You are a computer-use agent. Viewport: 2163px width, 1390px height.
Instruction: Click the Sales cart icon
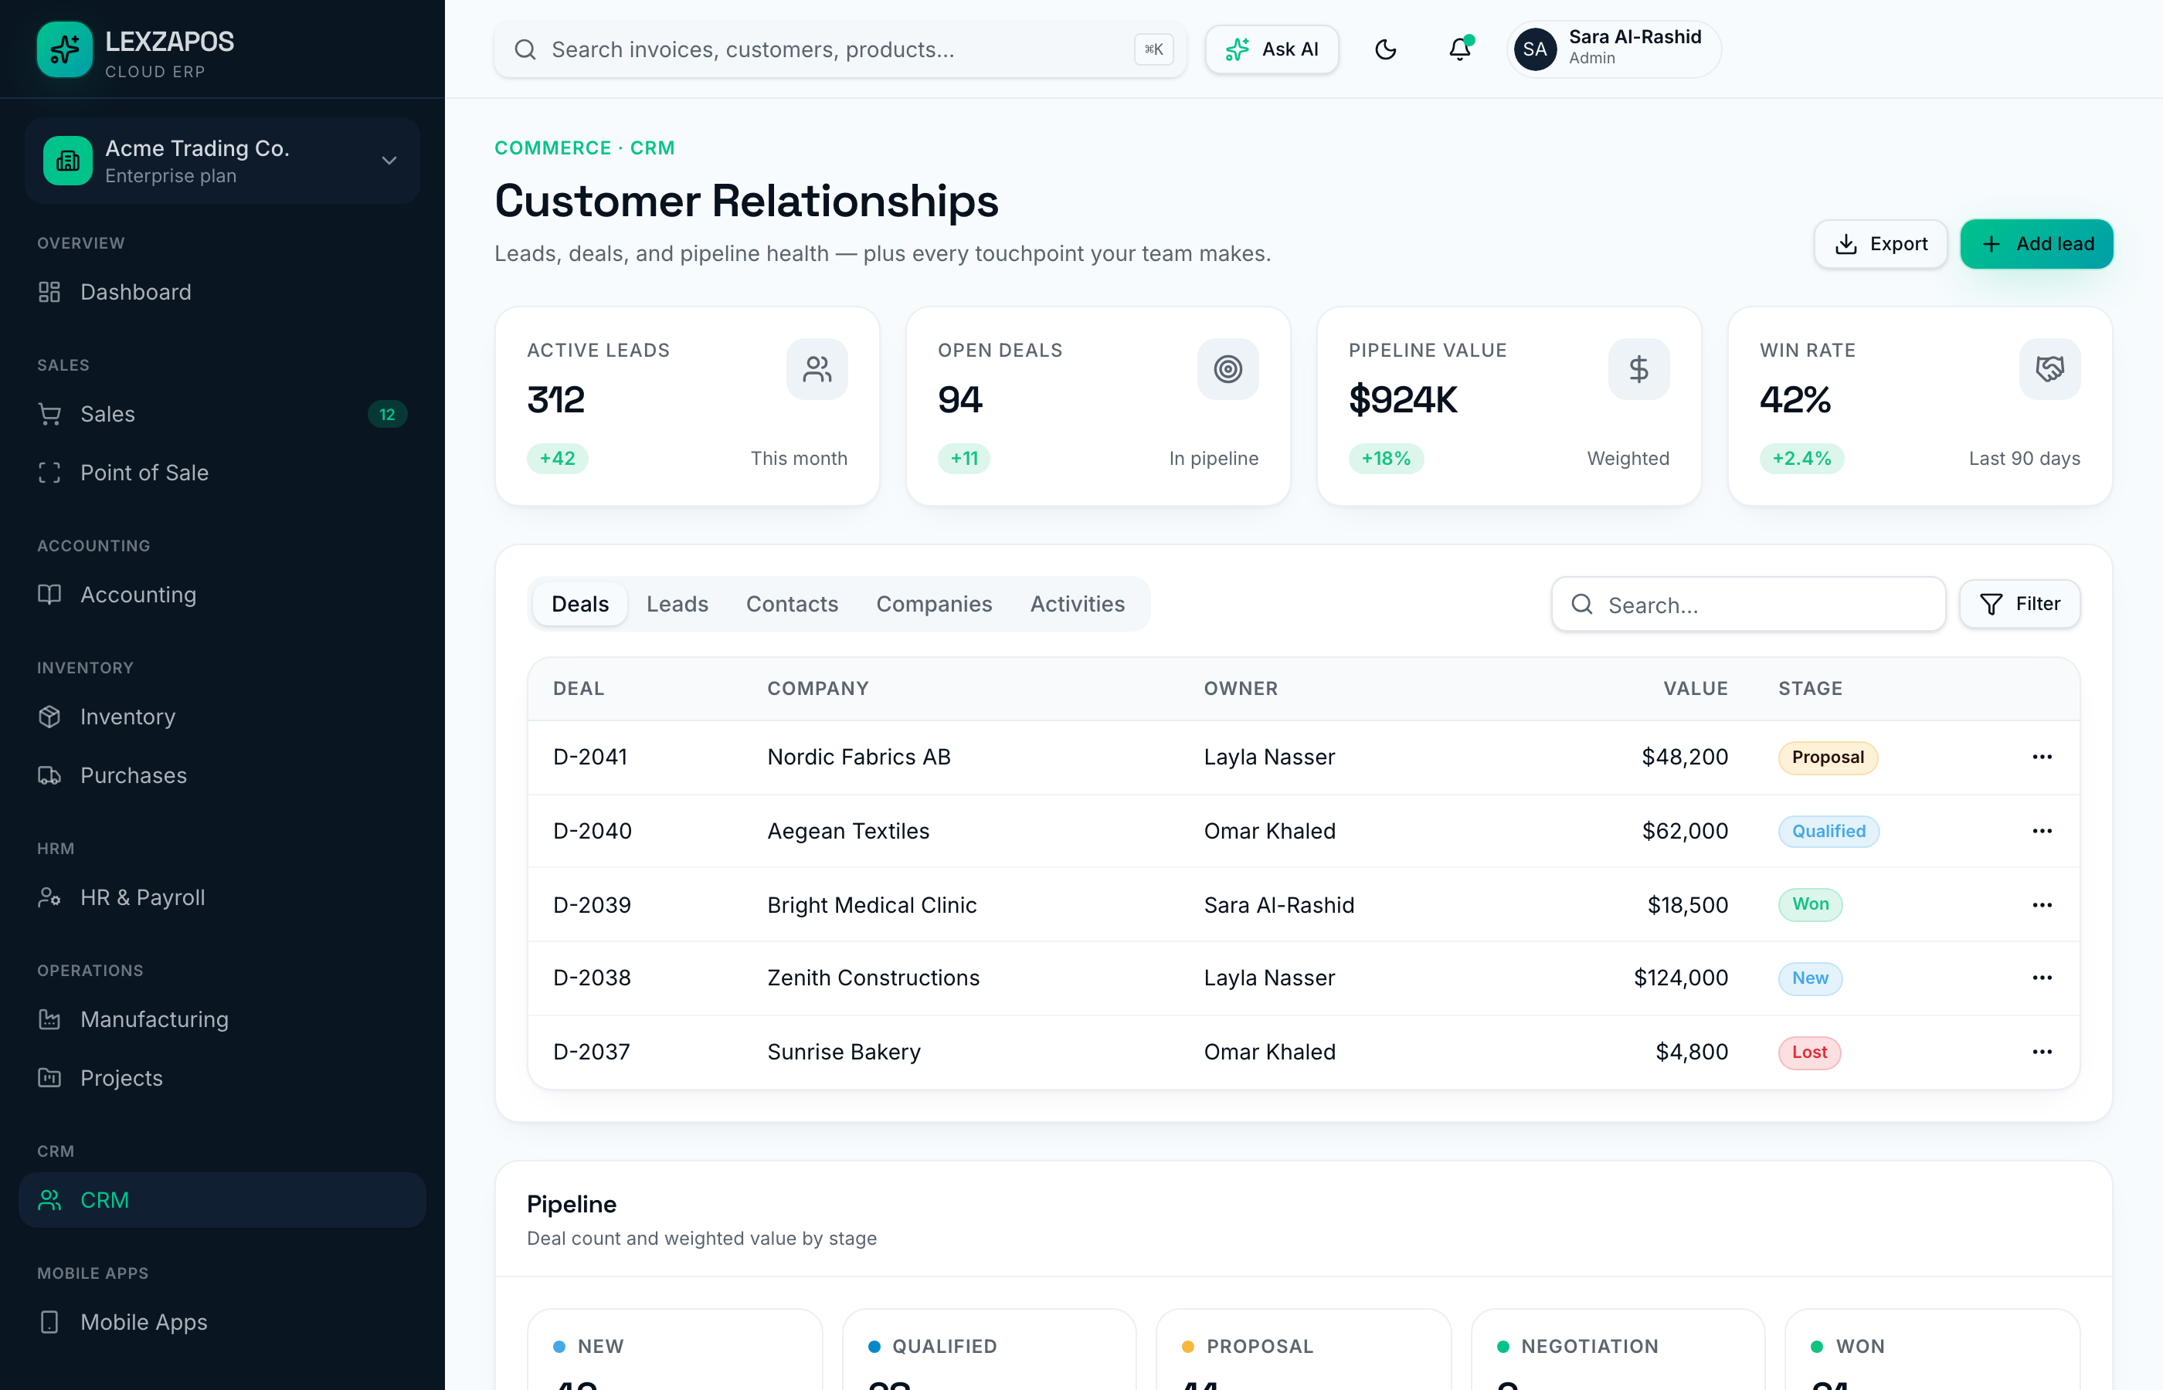coord(49,414)
